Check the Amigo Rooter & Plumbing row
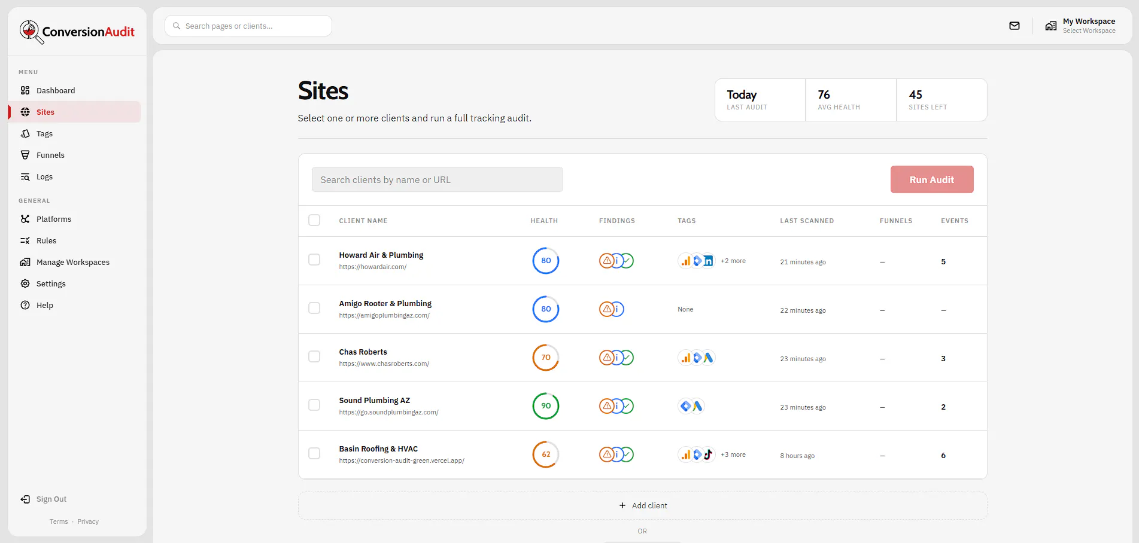This screenshot has height=543, width=1139. tap(314, 308)
